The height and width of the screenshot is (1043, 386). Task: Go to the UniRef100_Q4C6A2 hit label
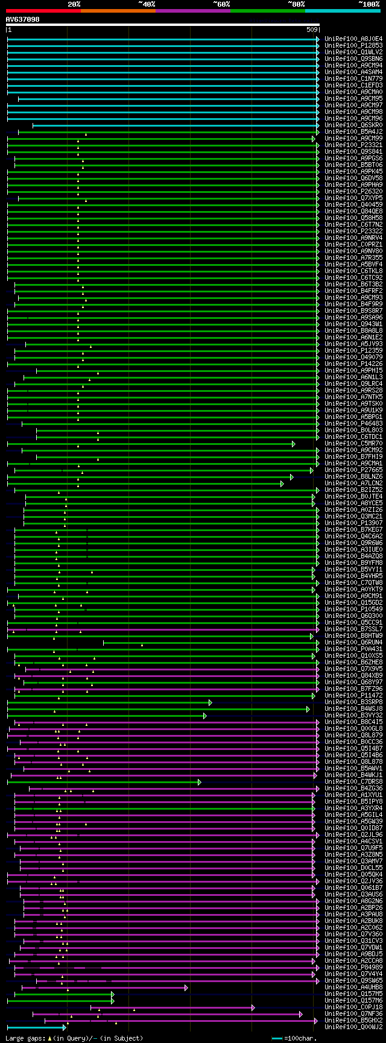coord(353,537)
